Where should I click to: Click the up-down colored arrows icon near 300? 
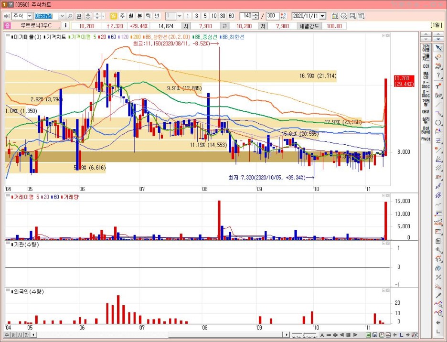point(283,16)
